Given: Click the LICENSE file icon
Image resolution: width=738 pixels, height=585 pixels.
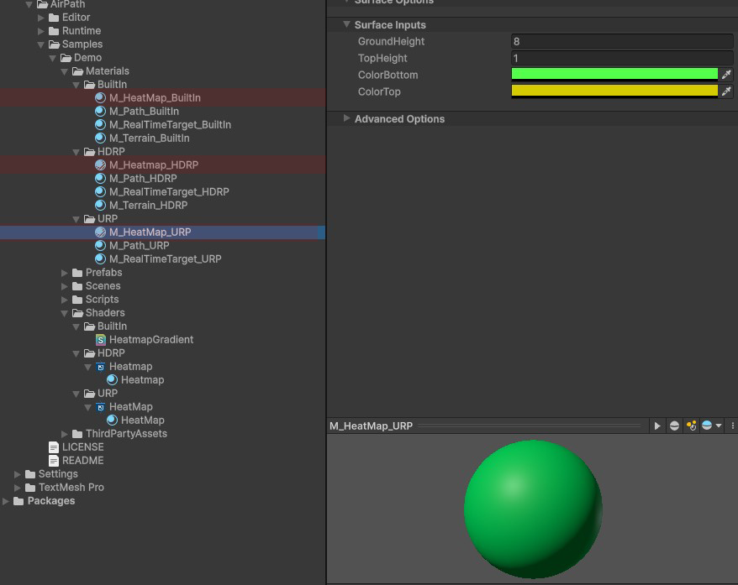Looking at the screenshot, I should coord(54,447).
